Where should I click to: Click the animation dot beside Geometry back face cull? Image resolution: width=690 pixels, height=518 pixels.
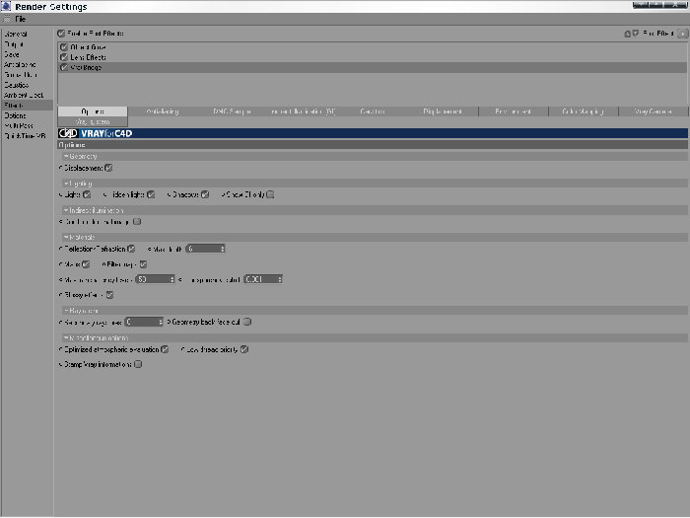click(169, 322)
